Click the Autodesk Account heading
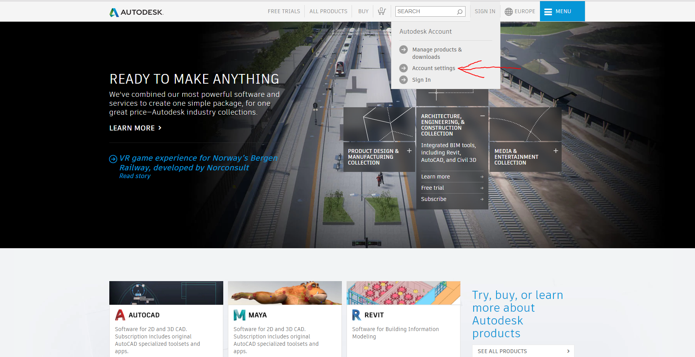This screenshot has height=357, width=695. tap(426, 32)
